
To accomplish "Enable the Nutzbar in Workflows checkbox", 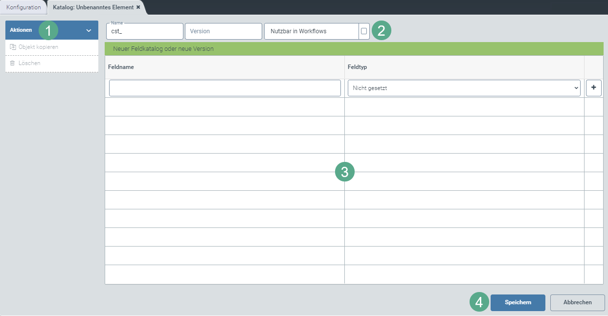I will pyautogui.click(x=364, y=31).
